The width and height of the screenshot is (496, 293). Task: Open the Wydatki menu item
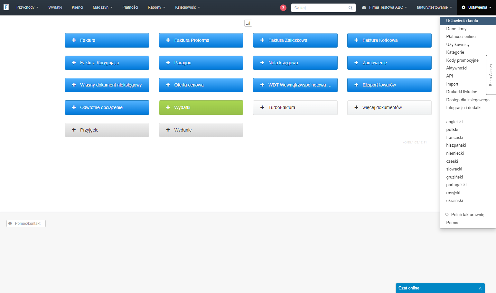pyautogui.click(x=55, y=7)
